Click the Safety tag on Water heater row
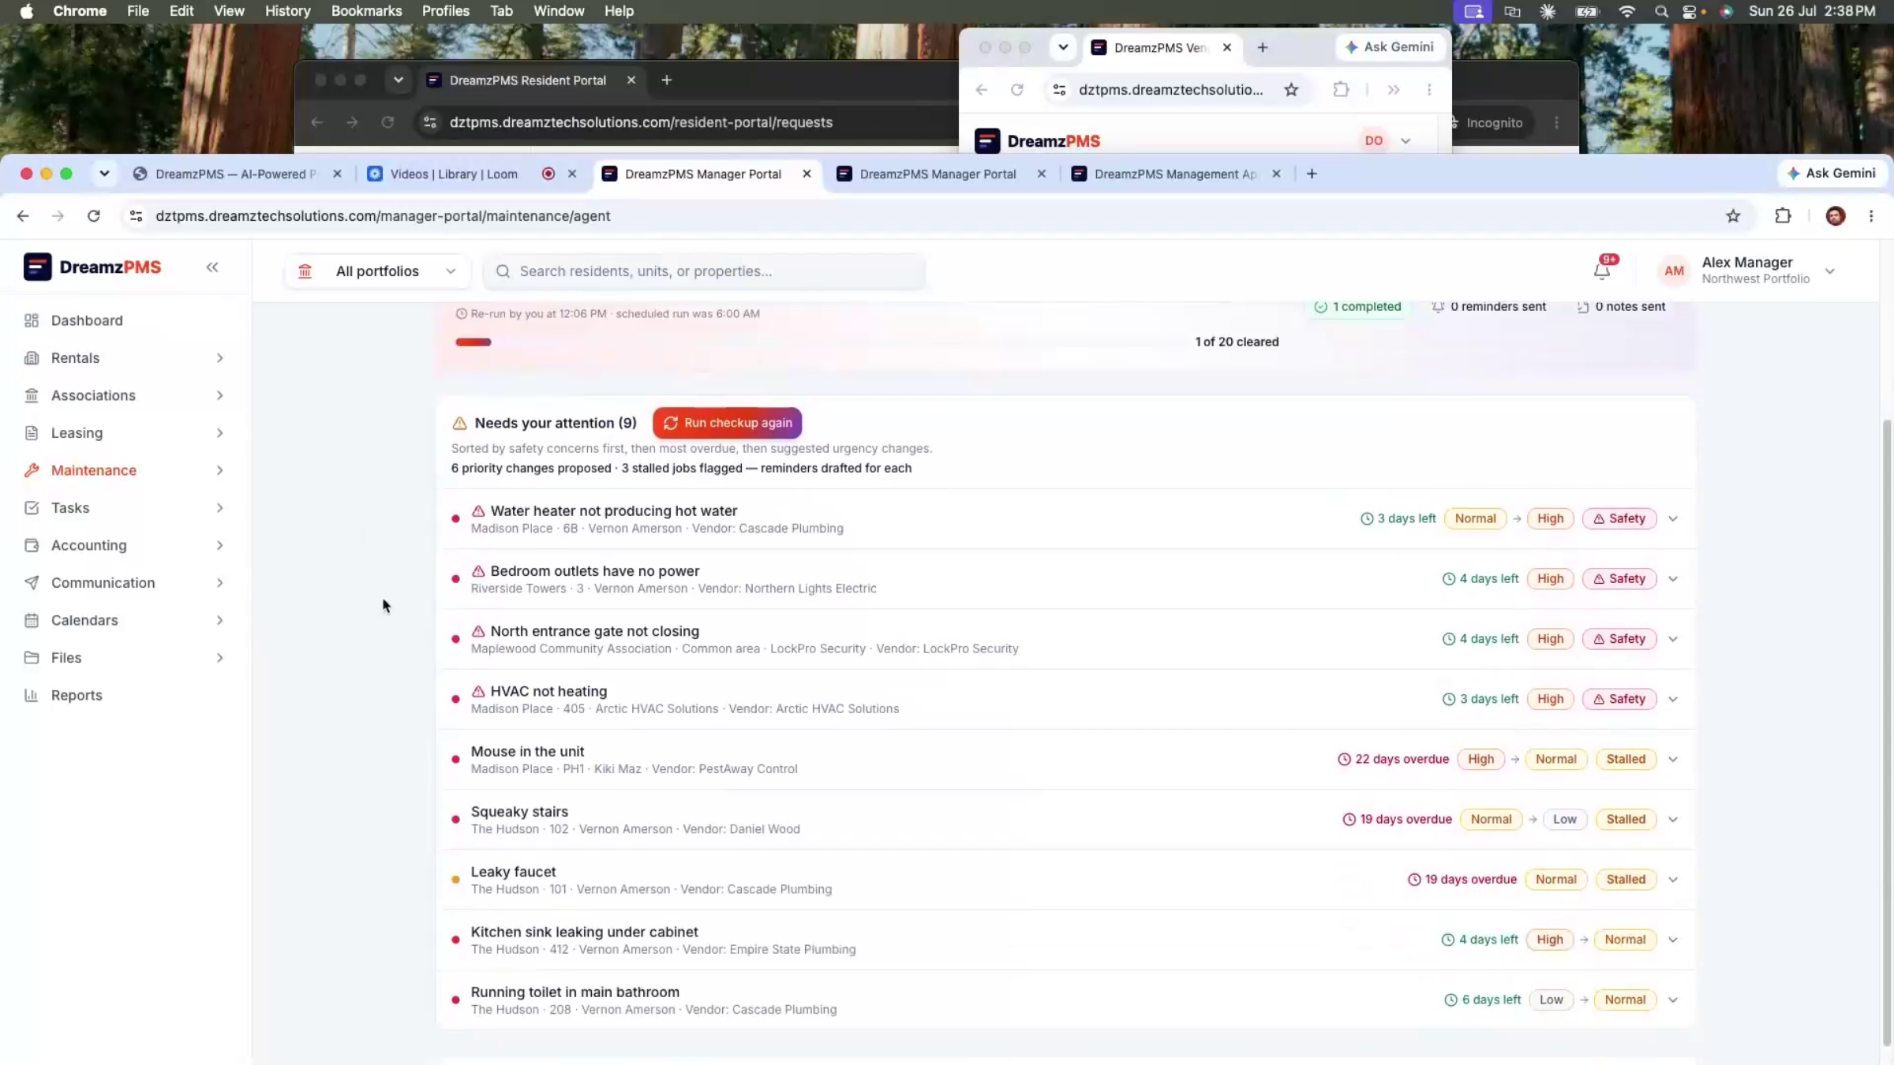This screenshot has width=1894, height=1065. [x=1619, y=519]
